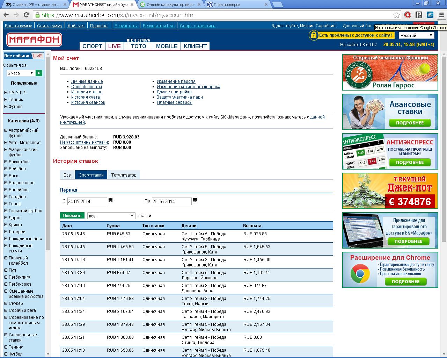
Task: Click the blue extension icon in toolbar
Action: (430, 15)
